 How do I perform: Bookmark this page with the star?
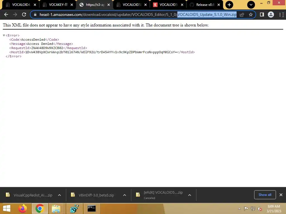pyautogui.click(x=251, y=14)
